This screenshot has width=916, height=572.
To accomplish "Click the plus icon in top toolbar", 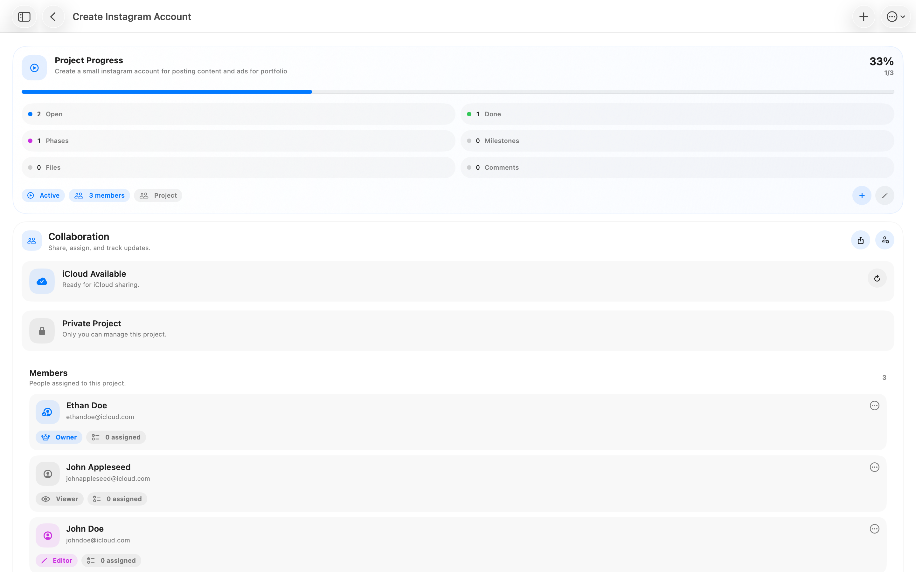I will (x=864, y=17).
